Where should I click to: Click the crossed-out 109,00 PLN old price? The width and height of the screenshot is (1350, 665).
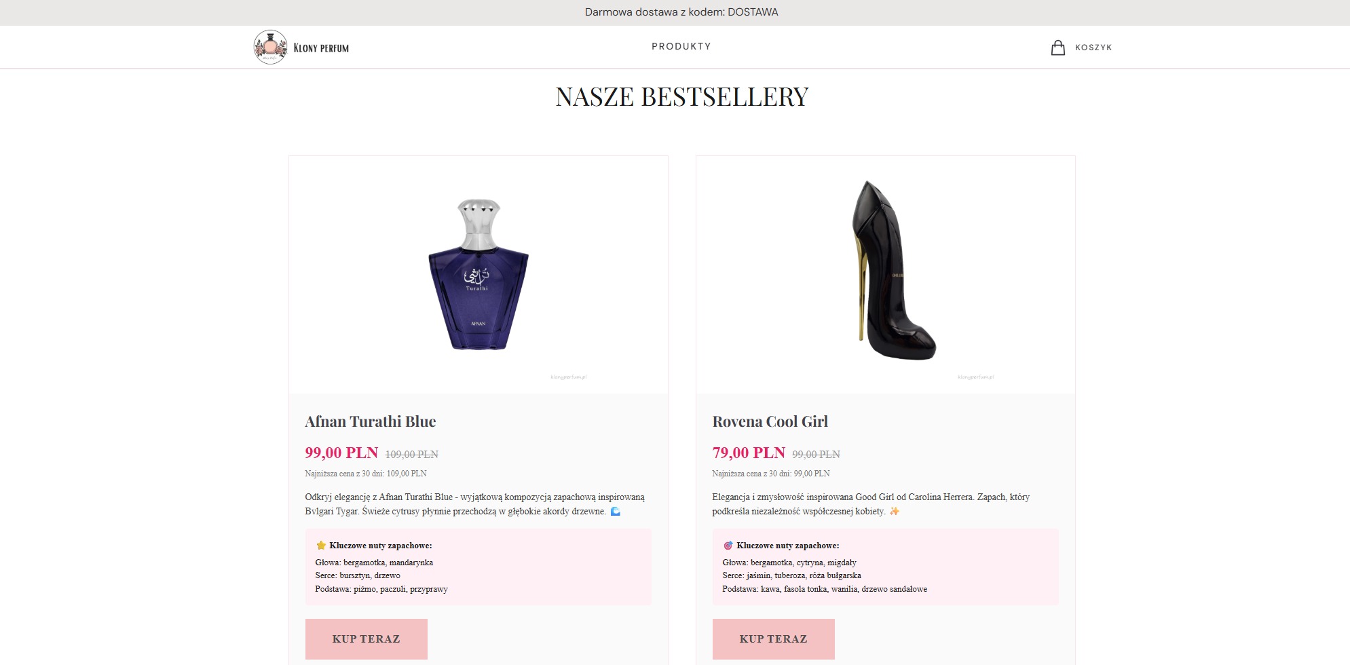[x=411, y=452]
